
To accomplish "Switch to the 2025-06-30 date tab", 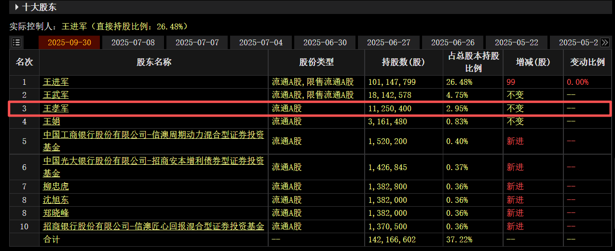I will point(325,42).
